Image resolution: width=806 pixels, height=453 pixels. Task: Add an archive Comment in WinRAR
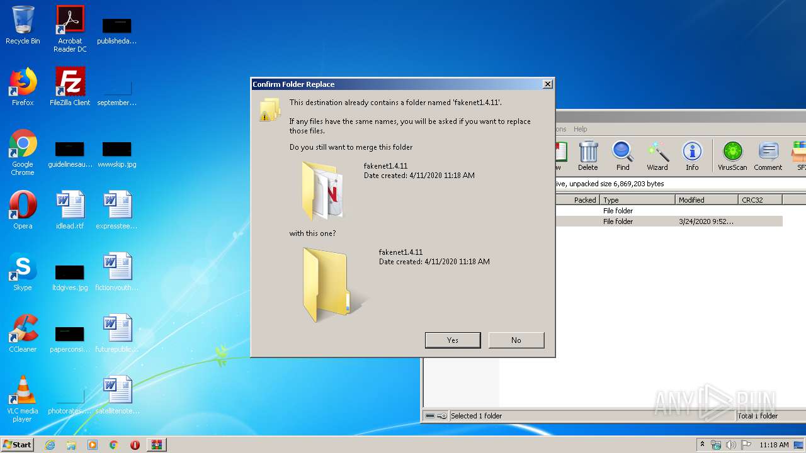tap(768, 155)
